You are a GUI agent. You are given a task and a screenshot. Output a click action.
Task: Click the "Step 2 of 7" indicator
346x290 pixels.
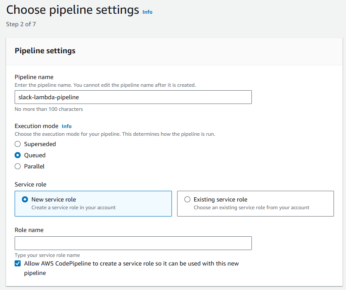click(21, 24)
